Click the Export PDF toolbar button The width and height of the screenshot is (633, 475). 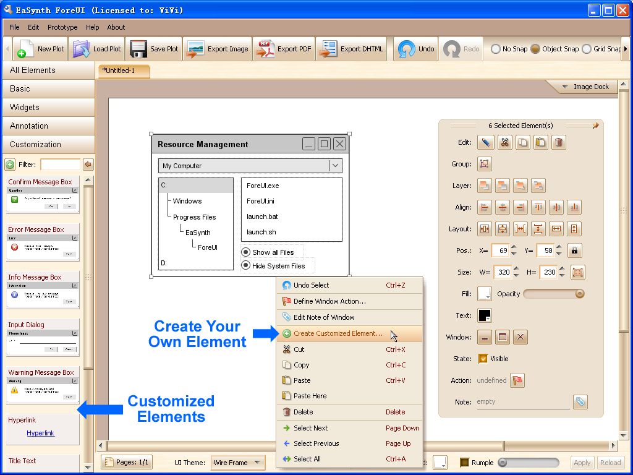[x=284, y=49]
